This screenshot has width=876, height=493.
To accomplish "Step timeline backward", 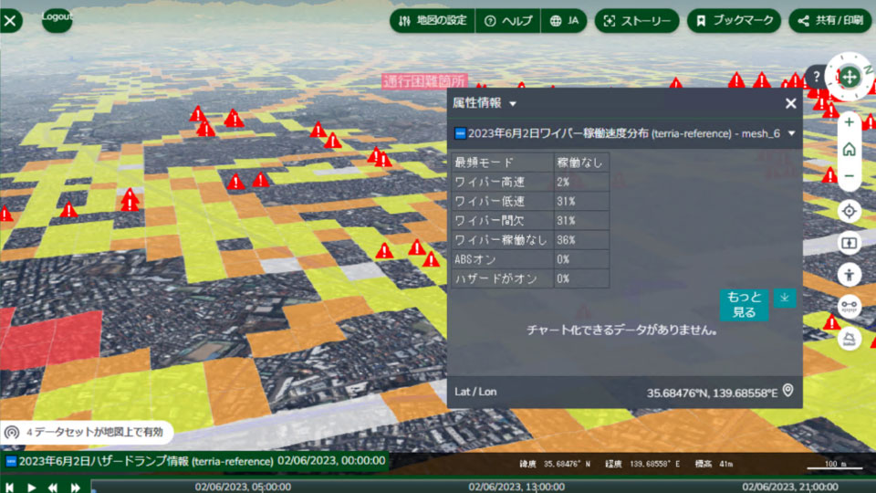I will pos(53,488).
